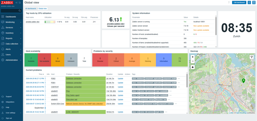Expand the Data collection menu
This screenshot has width=257, height=121.
pos(12,44)
